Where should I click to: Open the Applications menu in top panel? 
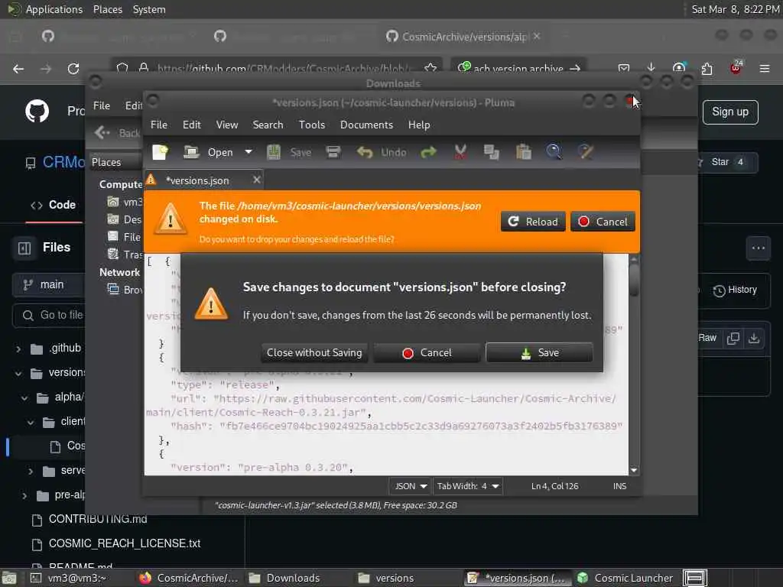(54, 9)
